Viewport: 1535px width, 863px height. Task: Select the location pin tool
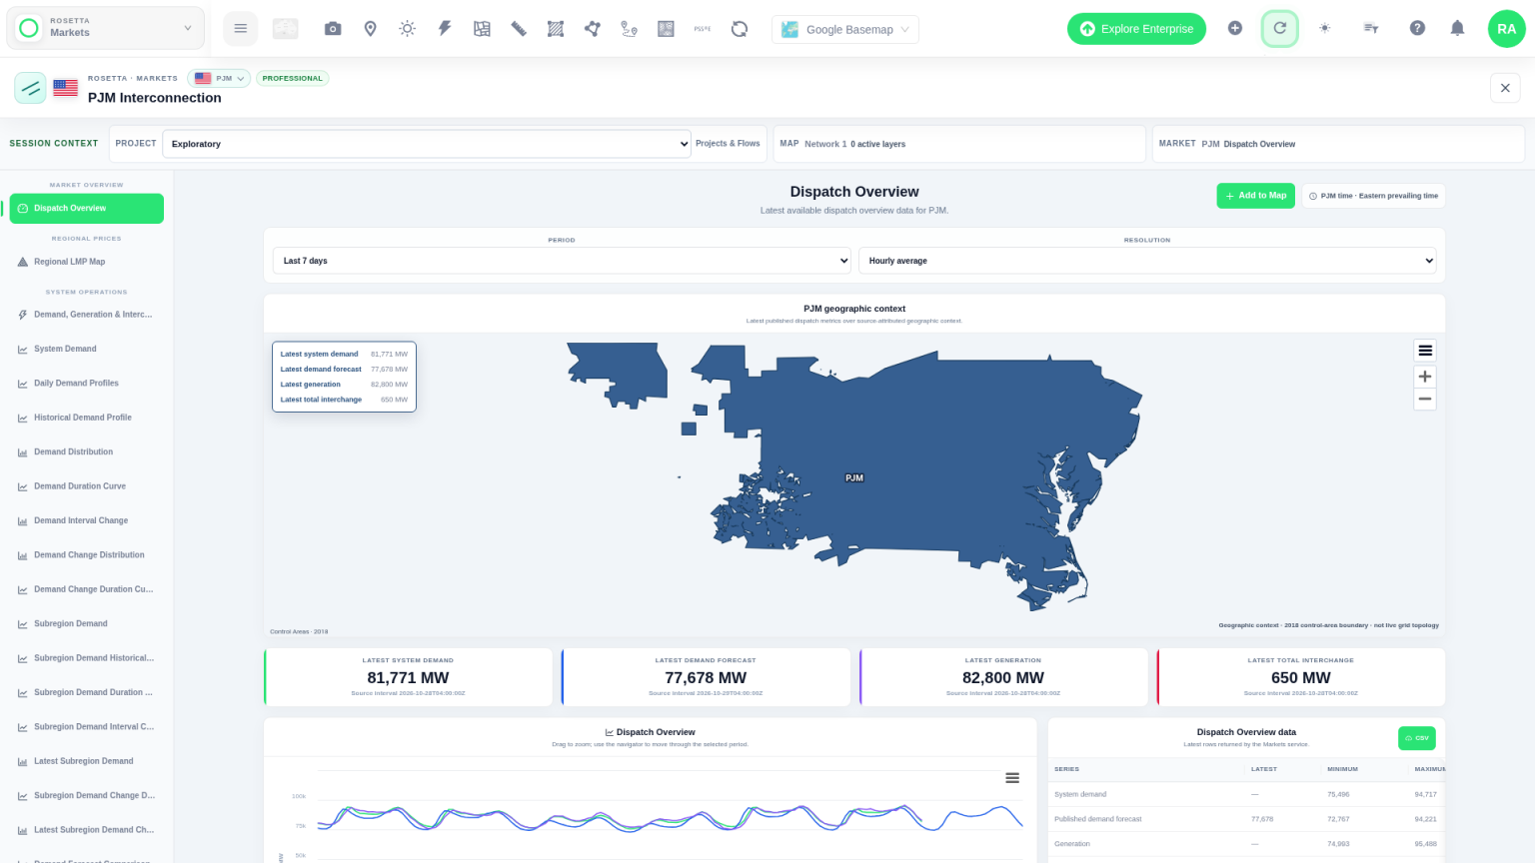(x=370, y=29)
